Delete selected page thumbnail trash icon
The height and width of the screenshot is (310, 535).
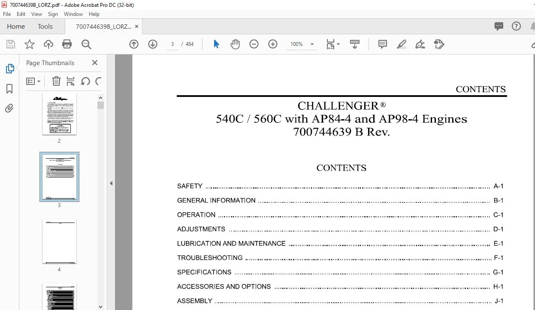pyautogui.click(x=56, y=81)
